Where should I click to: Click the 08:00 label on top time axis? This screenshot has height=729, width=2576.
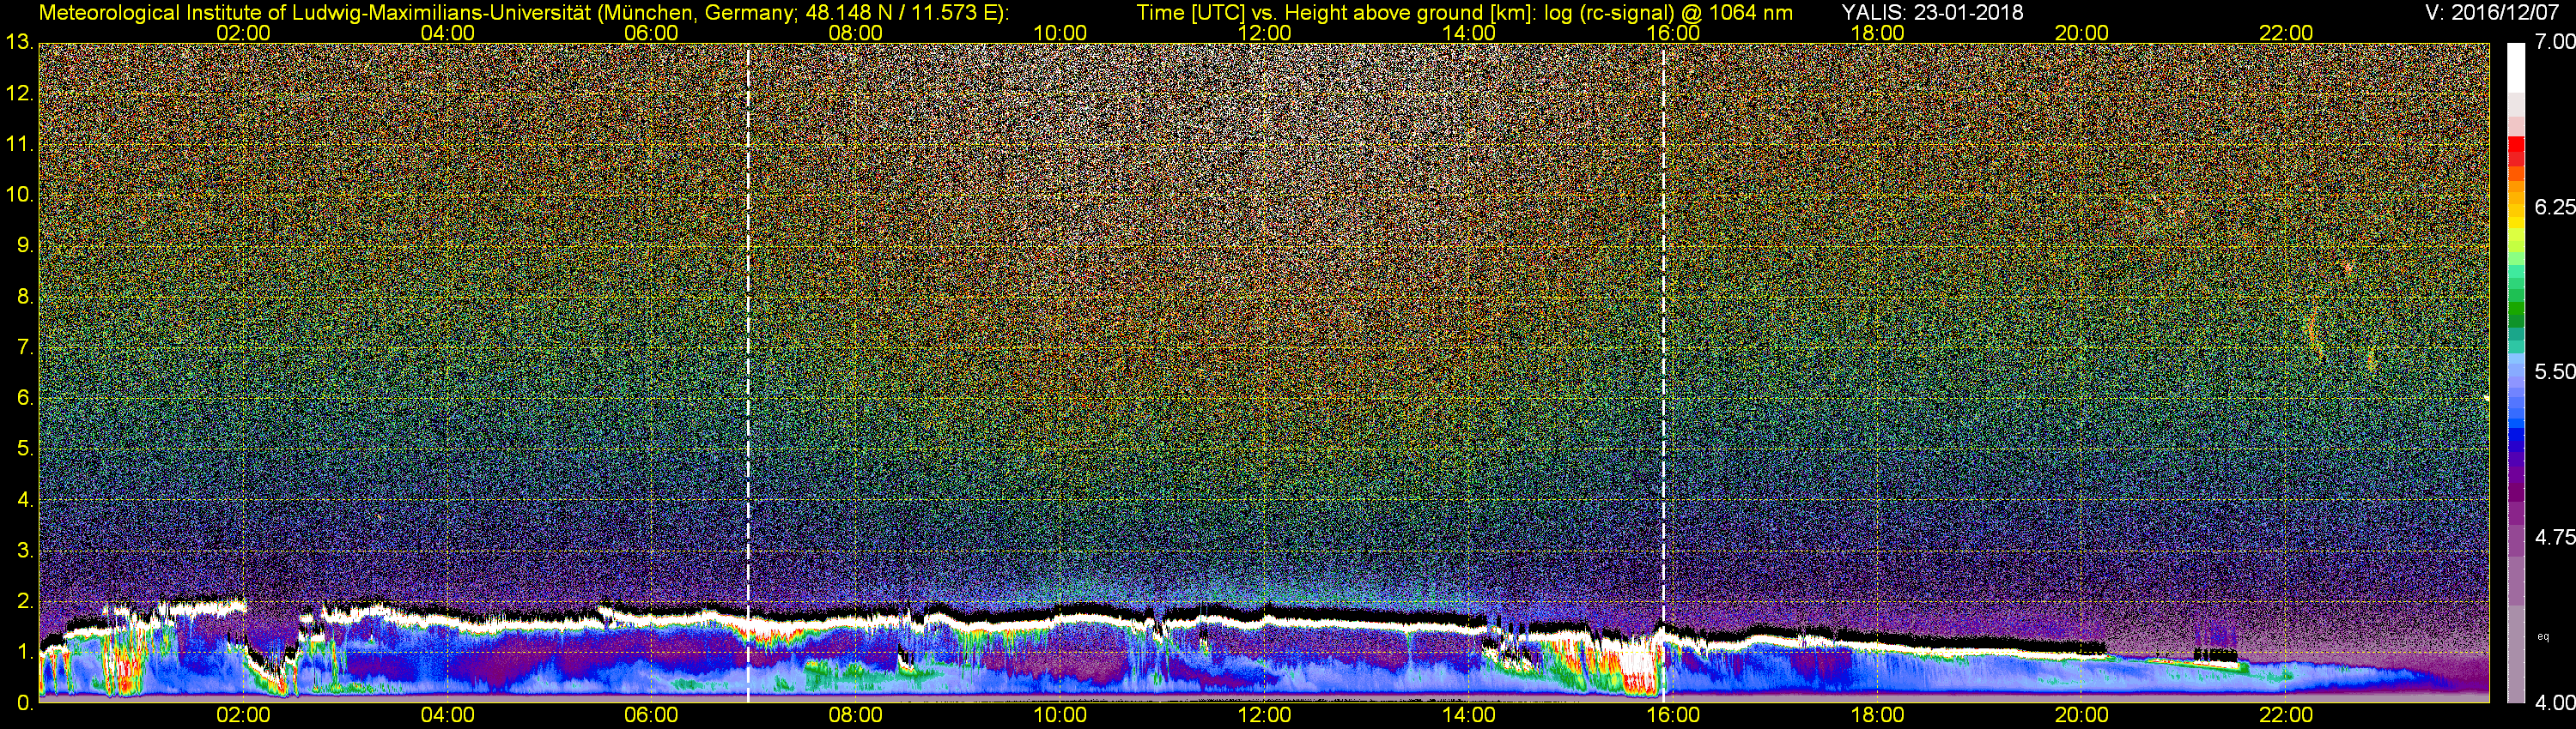coord(855,33)
